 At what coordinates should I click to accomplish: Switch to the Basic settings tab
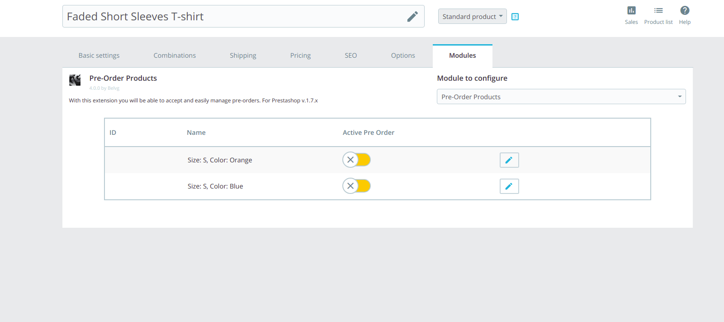click(99, 55)
